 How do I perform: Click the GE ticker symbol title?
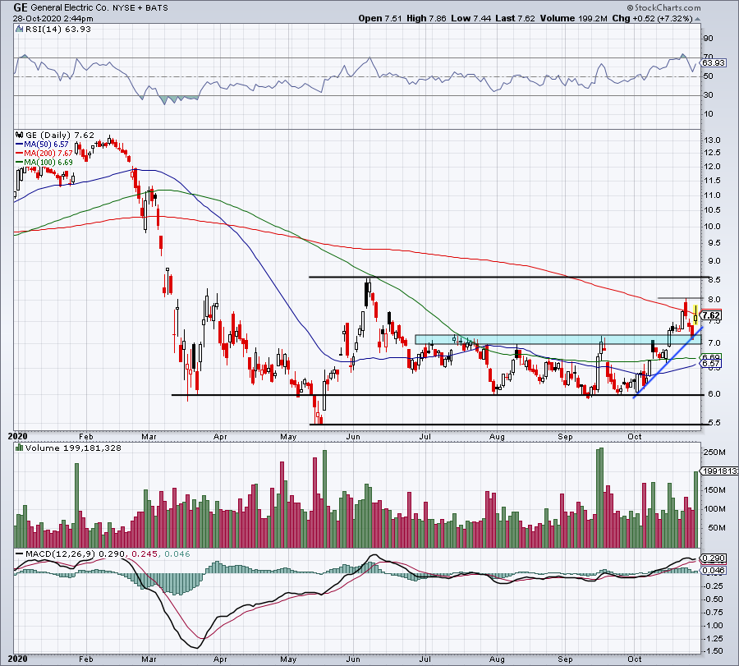[x=21, y=7]
